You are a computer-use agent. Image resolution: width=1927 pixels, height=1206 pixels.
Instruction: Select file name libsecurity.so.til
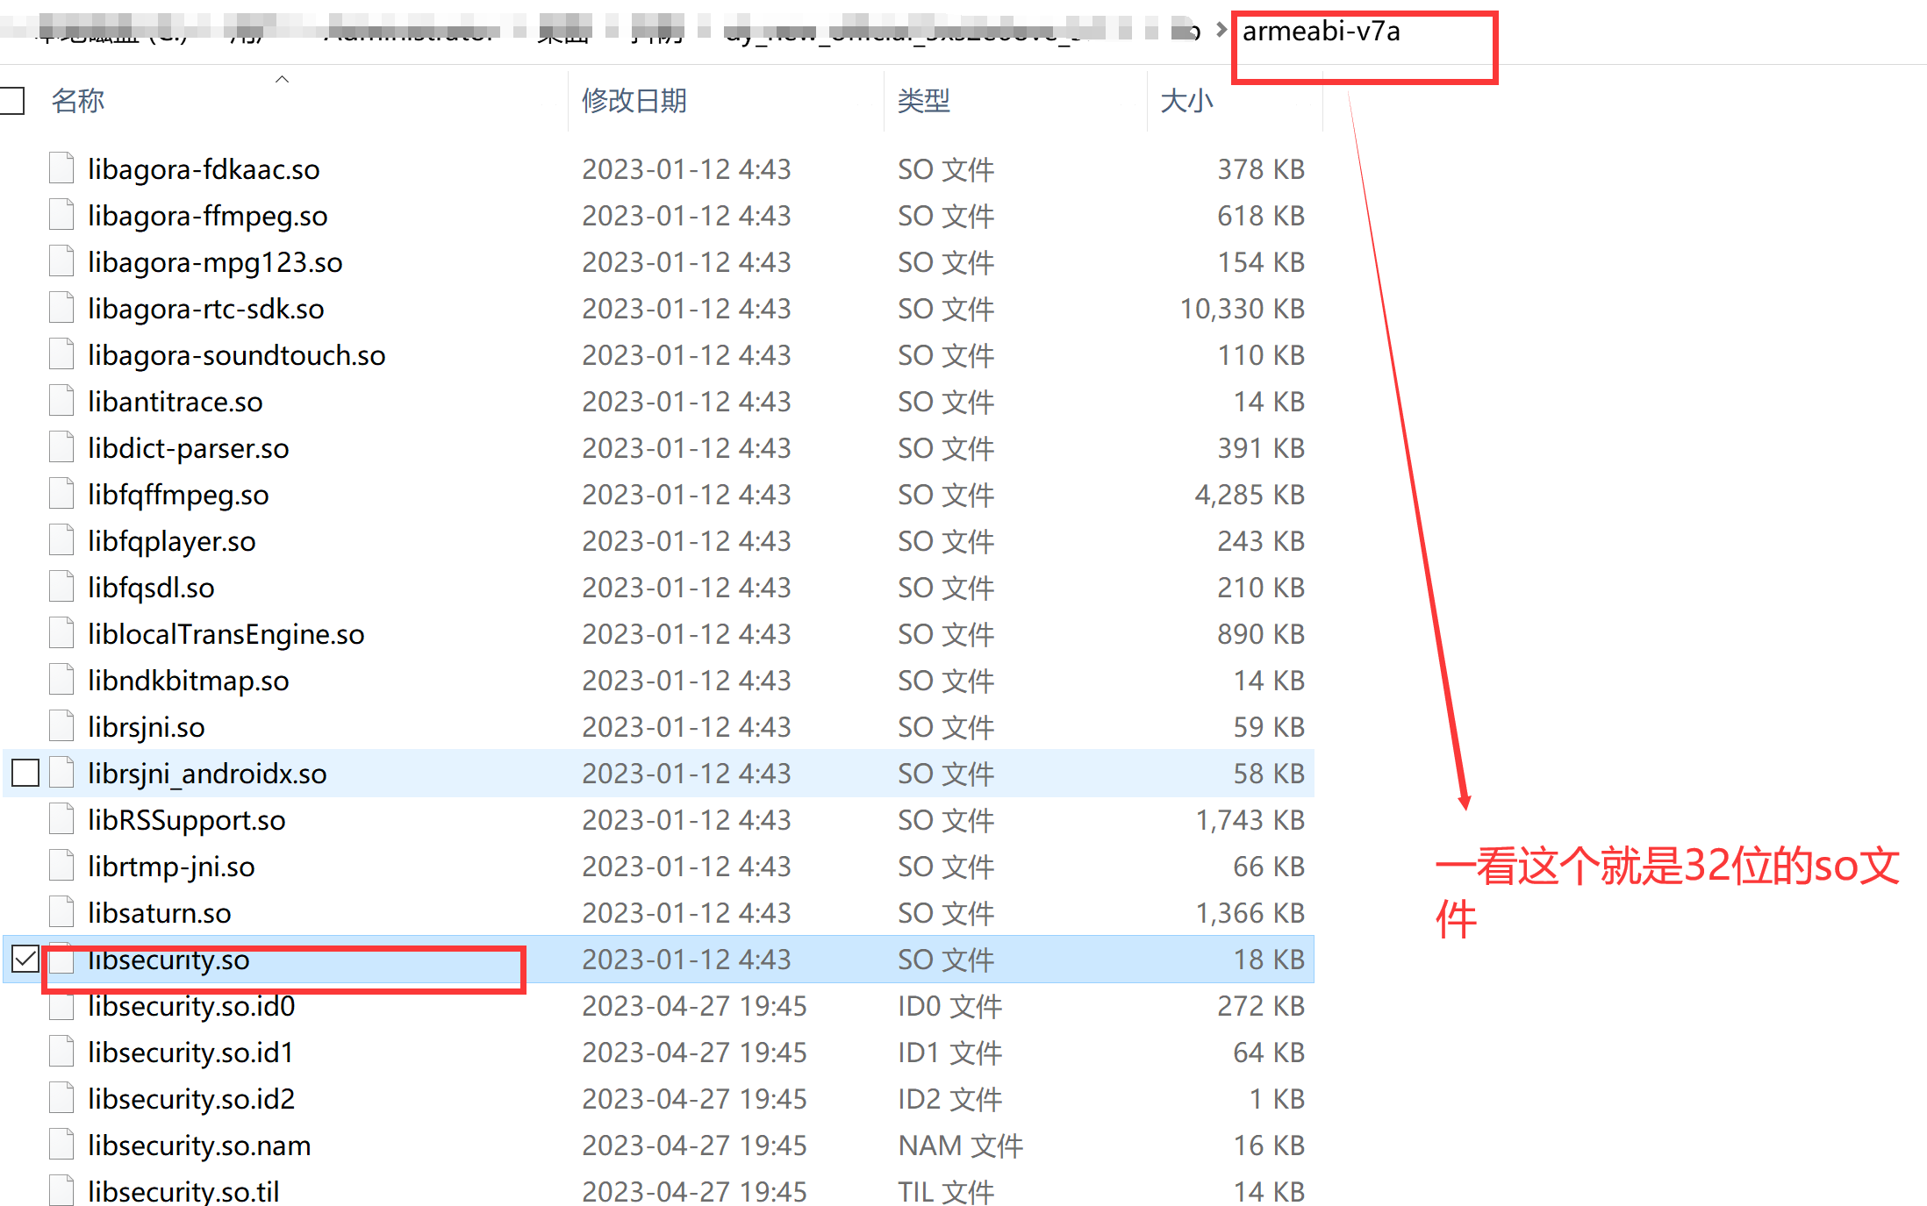[183, 1191]
